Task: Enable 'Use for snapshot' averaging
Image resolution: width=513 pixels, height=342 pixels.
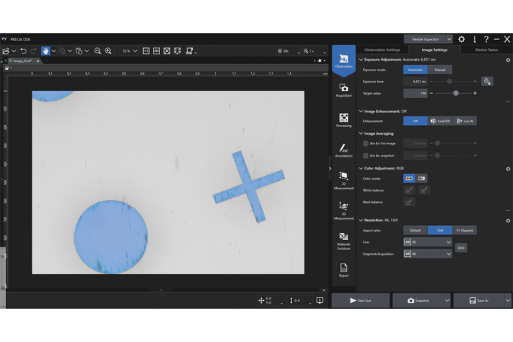Action: tap(365, 155)
